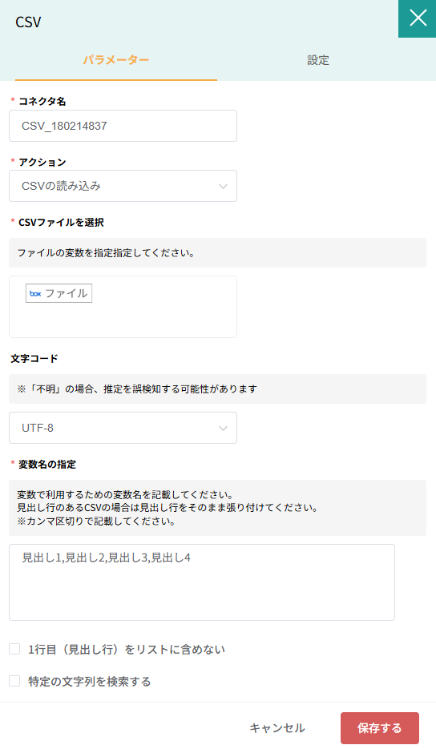
Task: Click the 特定の文字列を検索する label text
Action: click(90, 681)
